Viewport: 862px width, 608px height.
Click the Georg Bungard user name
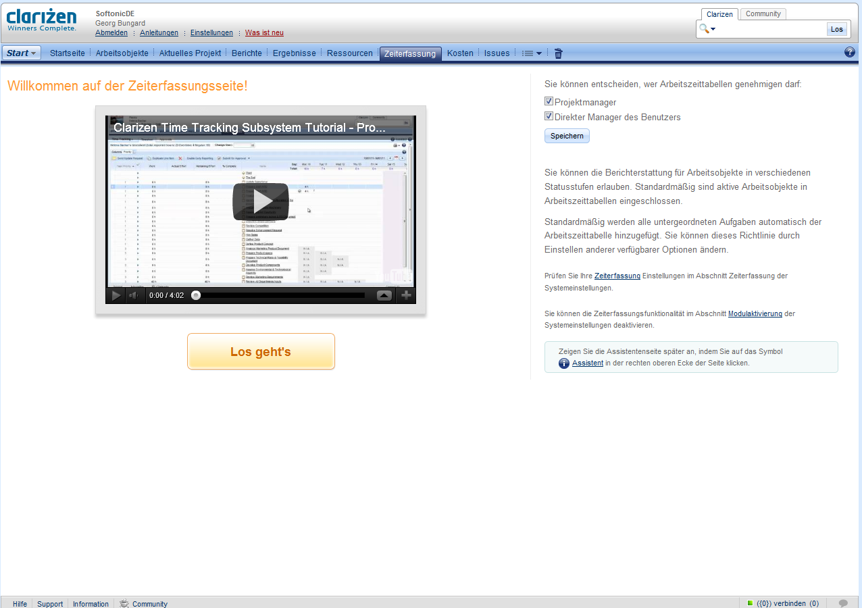[x=120, y=23]
